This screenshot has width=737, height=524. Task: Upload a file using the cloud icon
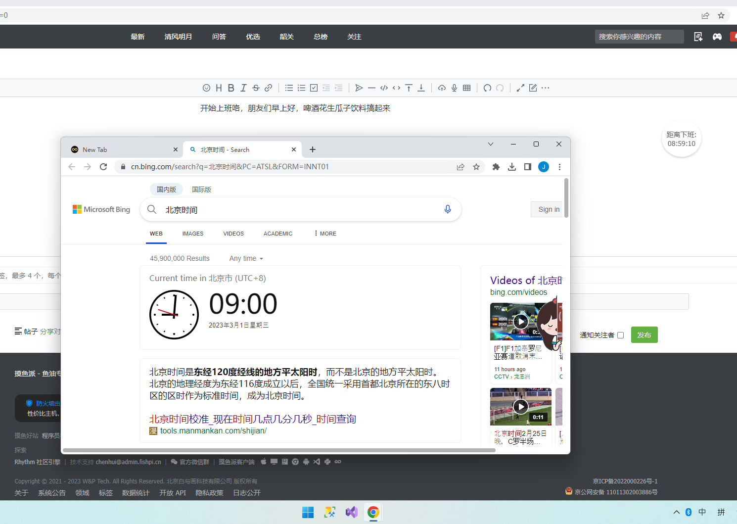[442, 88]
